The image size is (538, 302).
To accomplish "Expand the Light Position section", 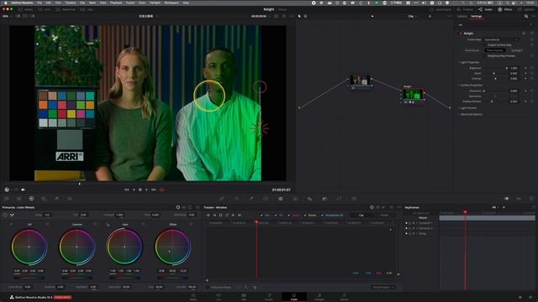I will pyautogui.click(x=459, y=108).
